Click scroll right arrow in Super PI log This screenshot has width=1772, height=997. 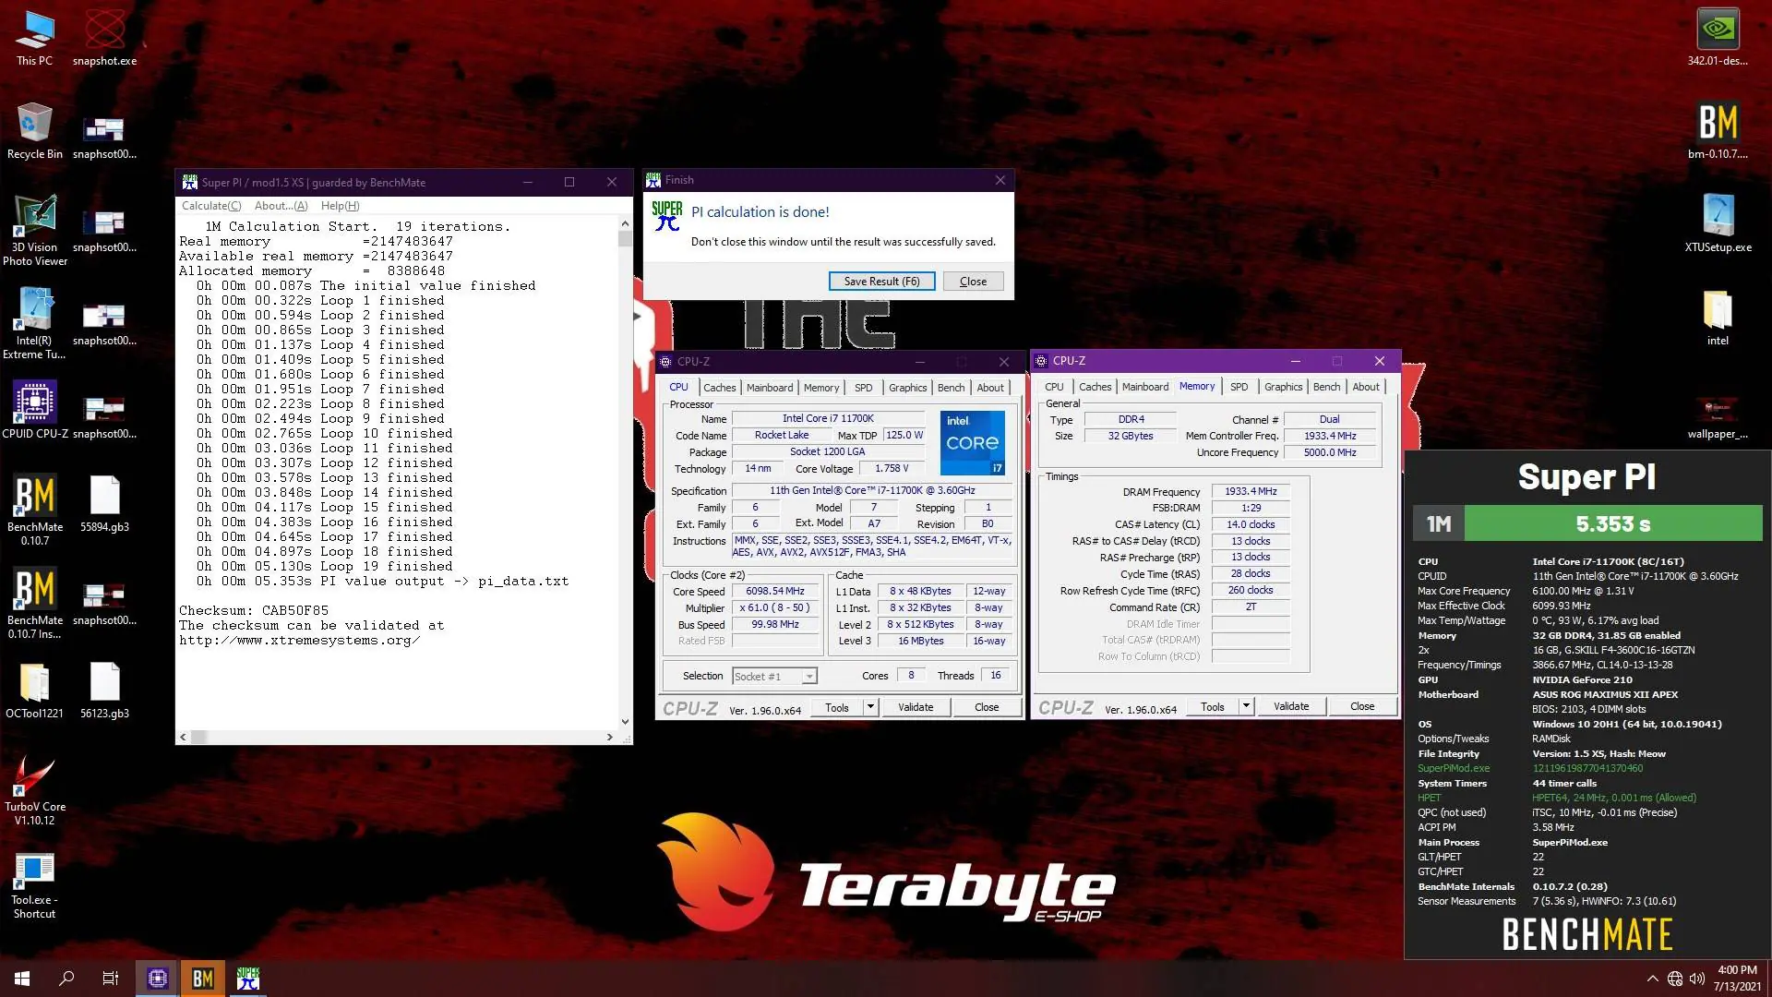[609, 737]
